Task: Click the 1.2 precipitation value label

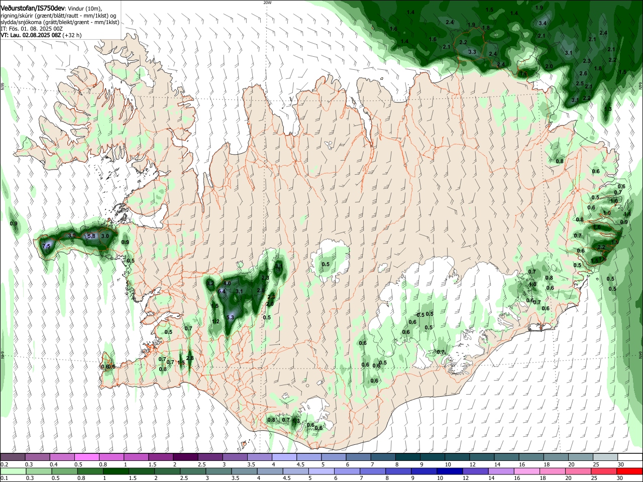Action: [216, 321]
